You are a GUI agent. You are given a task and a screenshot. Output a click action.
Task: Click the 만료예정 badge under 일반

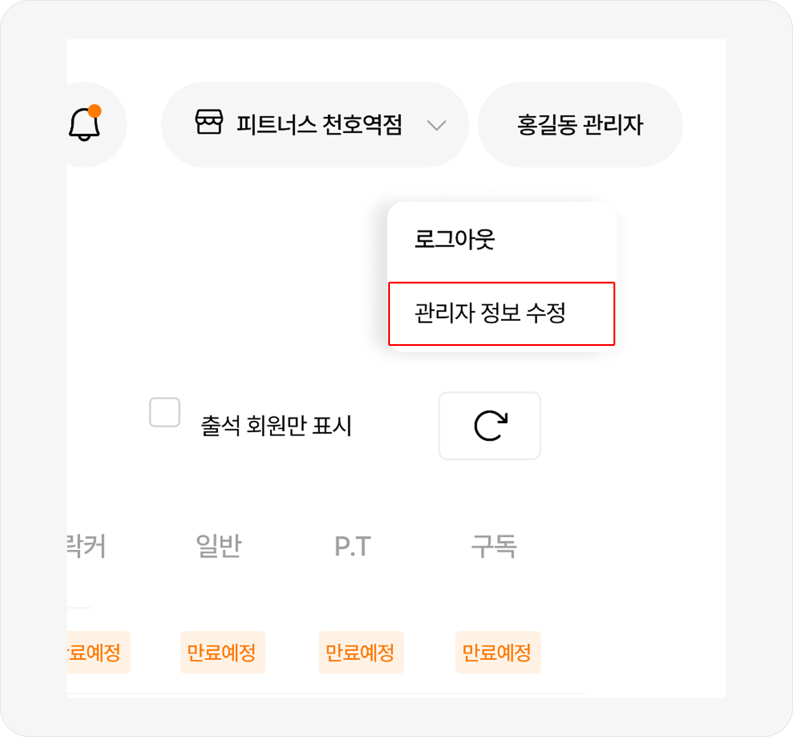tap(222, 653)
